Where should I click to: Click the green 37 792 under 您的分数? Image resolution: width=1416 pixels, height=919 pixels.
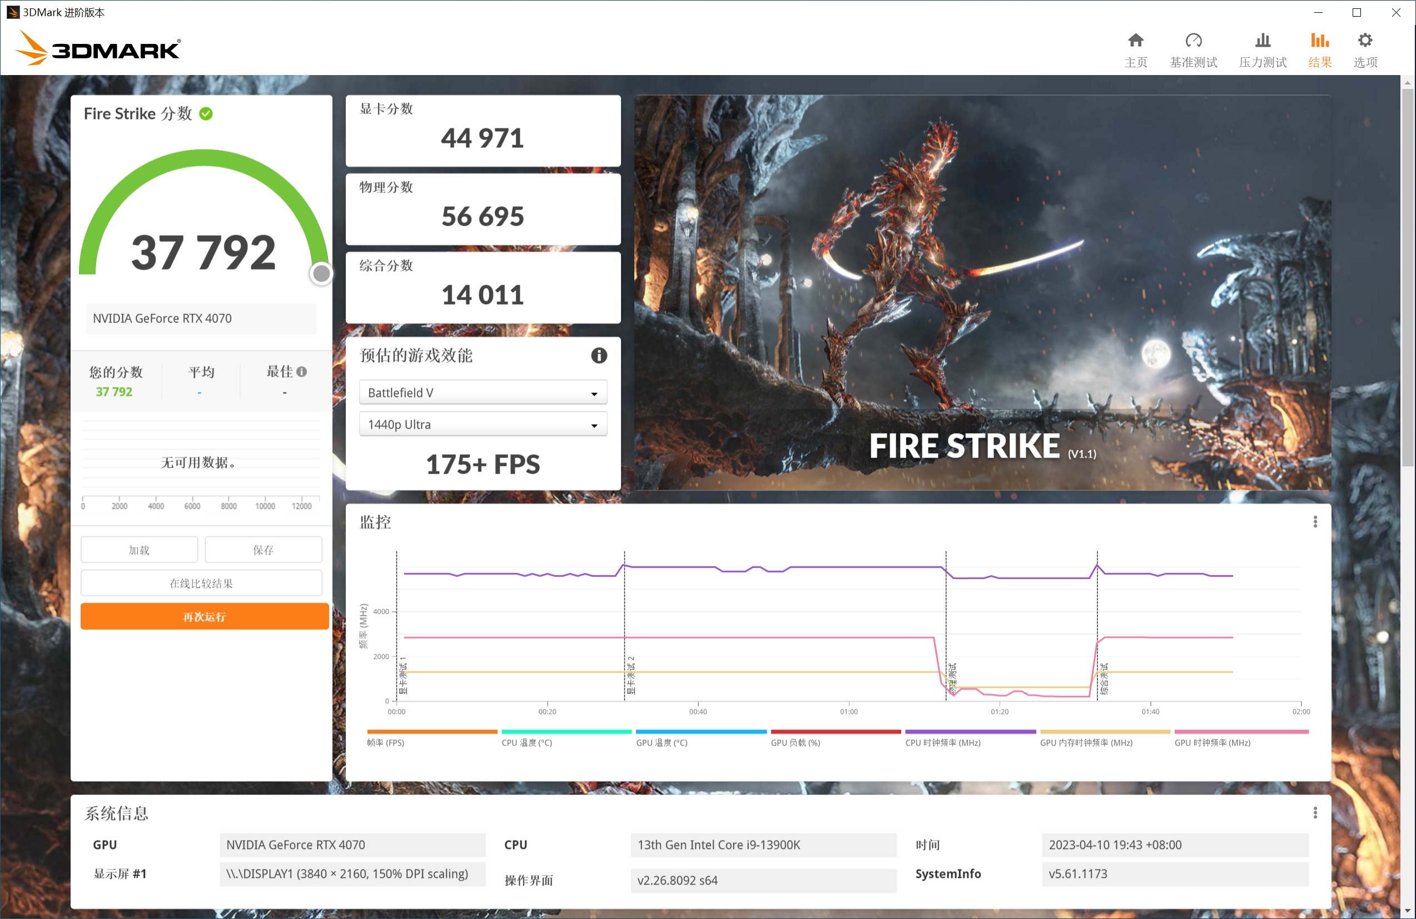coord(113,391)
